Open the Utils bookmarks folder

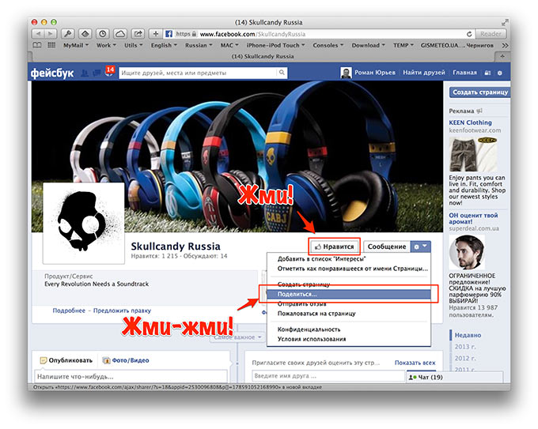pyautogui.click(x=133, y=45)
